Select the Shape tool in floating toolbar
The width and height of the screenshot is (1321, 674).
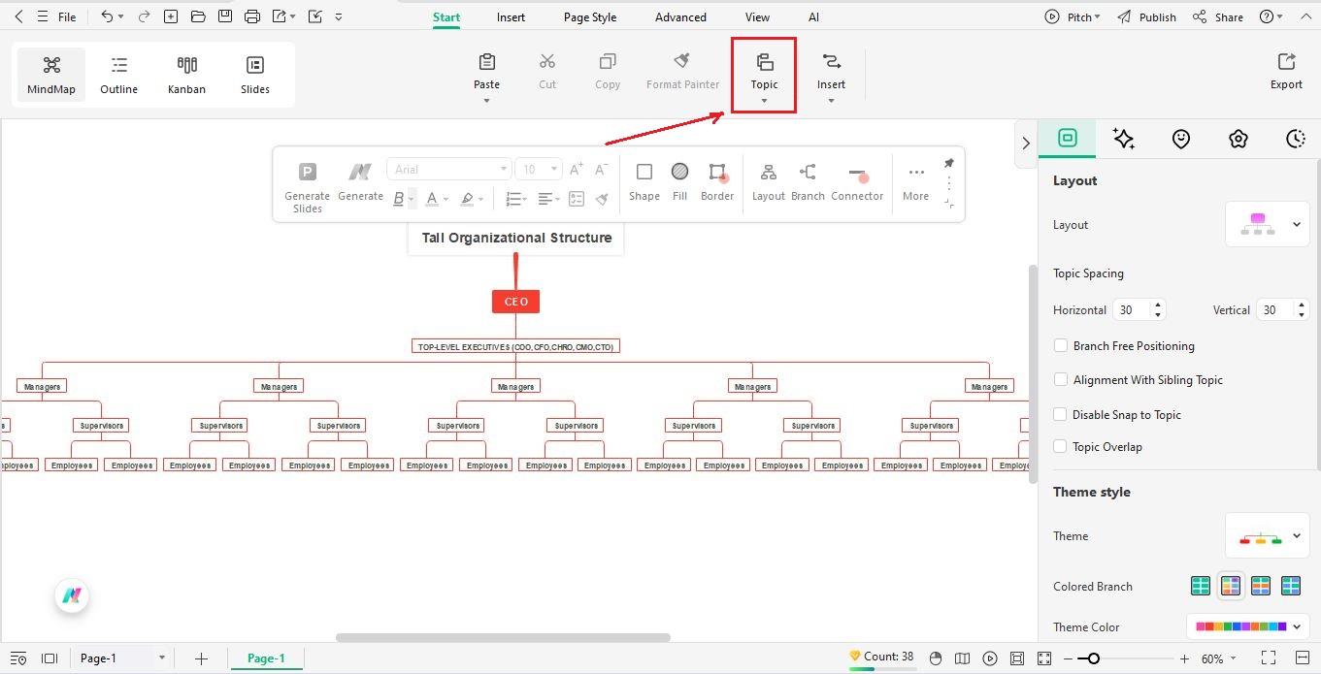pyautogui.click(x=644, y=180)
